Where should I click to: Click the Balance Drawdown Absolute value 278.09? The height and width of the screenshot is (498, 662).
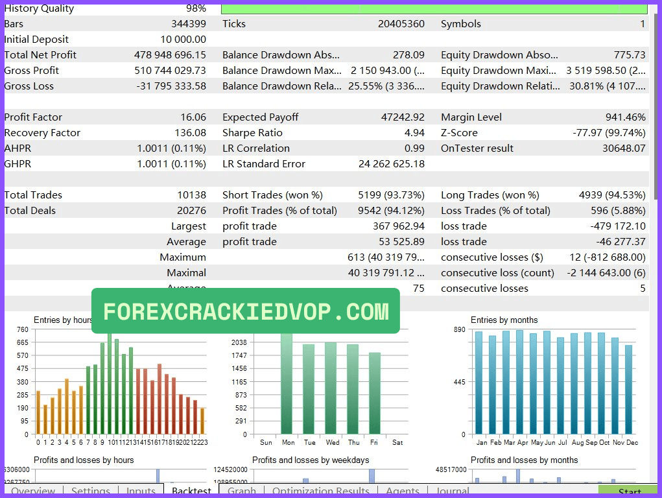[408, 55]
